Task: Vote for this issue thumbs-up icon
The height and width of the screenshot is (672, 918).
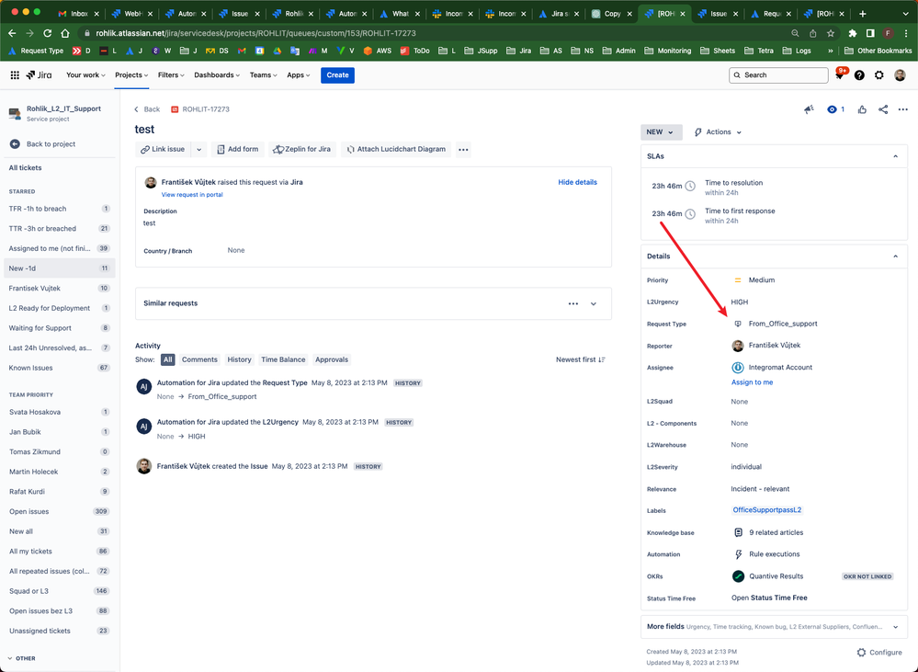Action: (x=862, y=109)
